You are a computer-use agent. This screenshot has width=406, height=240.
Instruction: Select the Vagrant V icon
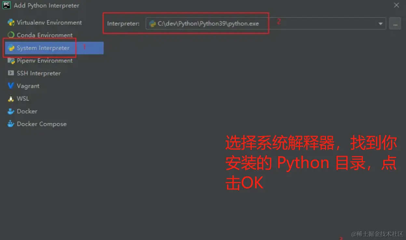pos(11,86)
